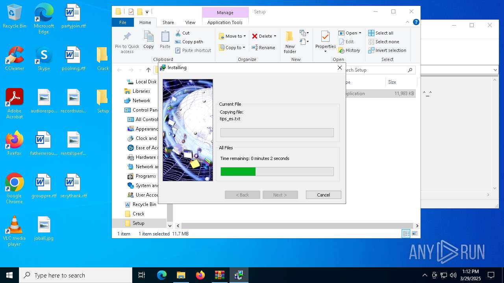Select the Crack folder in navigation pane
The image size is (504, 283).
point(135,214)
